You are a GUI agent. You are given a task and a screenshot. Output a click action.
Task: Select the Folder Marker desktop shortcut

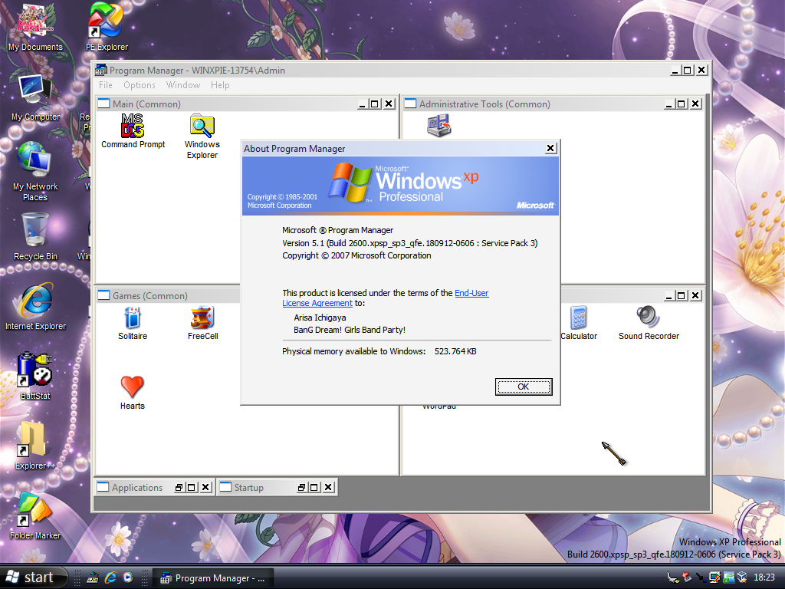click(x=35, y=515)
